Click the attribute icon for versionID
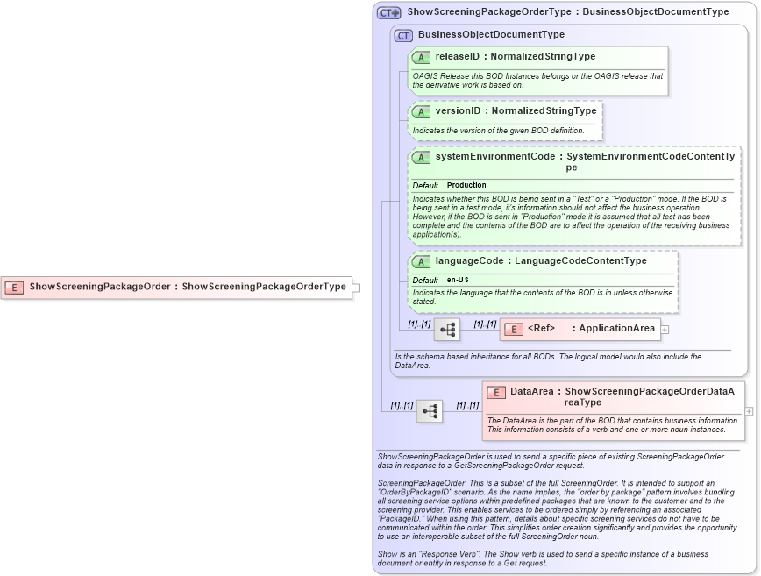 [x=420, y=111]
